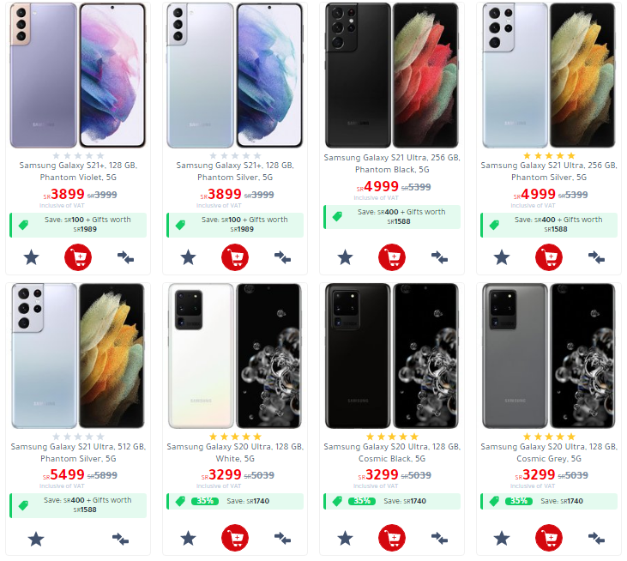Add S20 Ultra Cosmic Grey to cart

pyautogui.click(x=549, y=538)
